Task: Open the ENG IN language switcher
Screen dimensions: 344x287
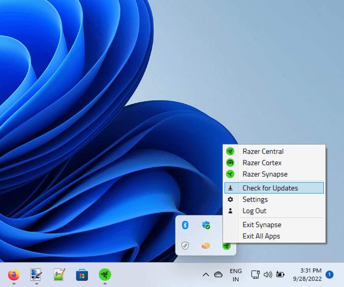Action: (x=236, y=275)
